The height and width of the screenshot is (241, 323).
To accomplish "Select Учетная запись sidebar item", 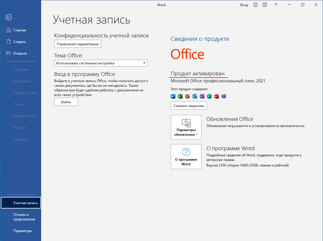I will point(21,203).
